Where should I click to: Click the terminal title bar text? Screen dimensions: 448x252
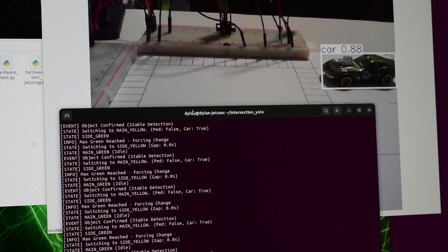coord(224,112)
